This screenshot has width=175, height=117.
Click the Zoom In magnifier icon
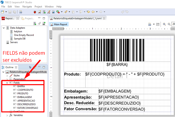[x=164, y=24]
